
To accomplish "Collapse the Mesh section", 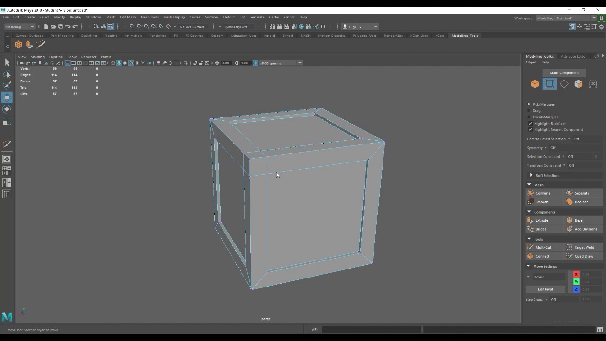I will pyautogui.click(x=529, y=185).
